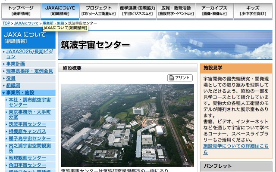Click the 筑波宇宙センター page title banner

165,45
